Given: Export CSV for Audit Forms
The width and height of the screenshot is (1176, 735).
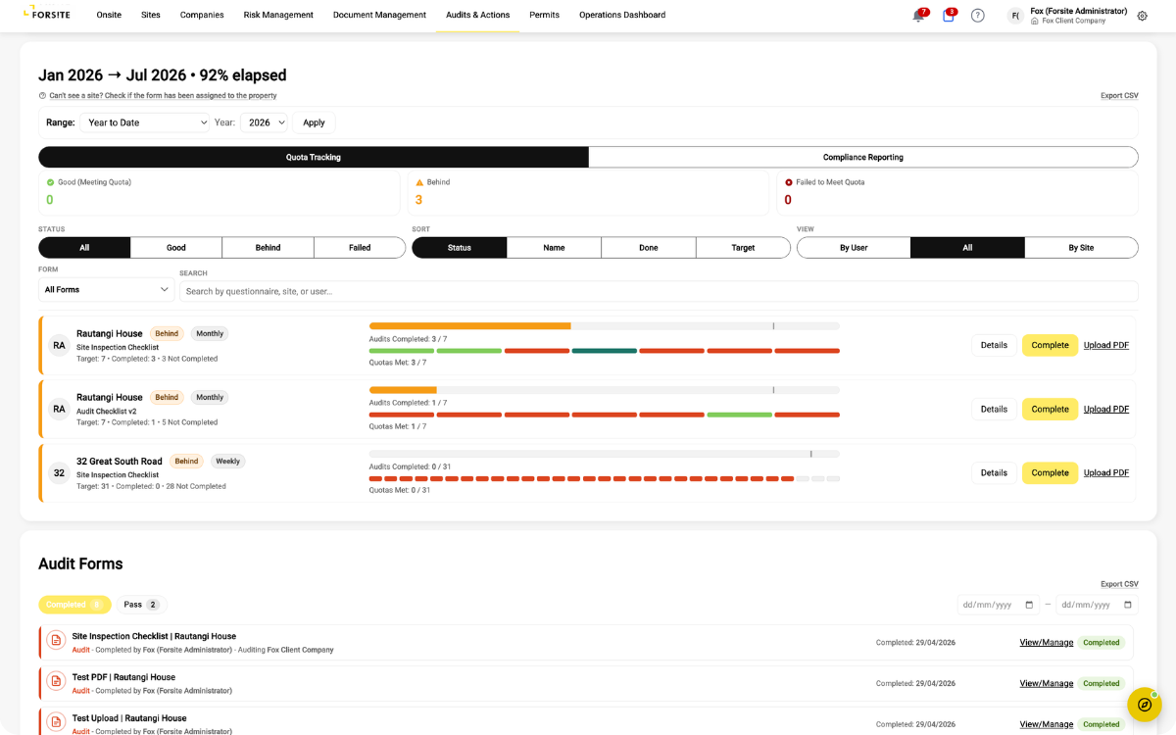Looking at the screenshot, I should (1119, 584).
